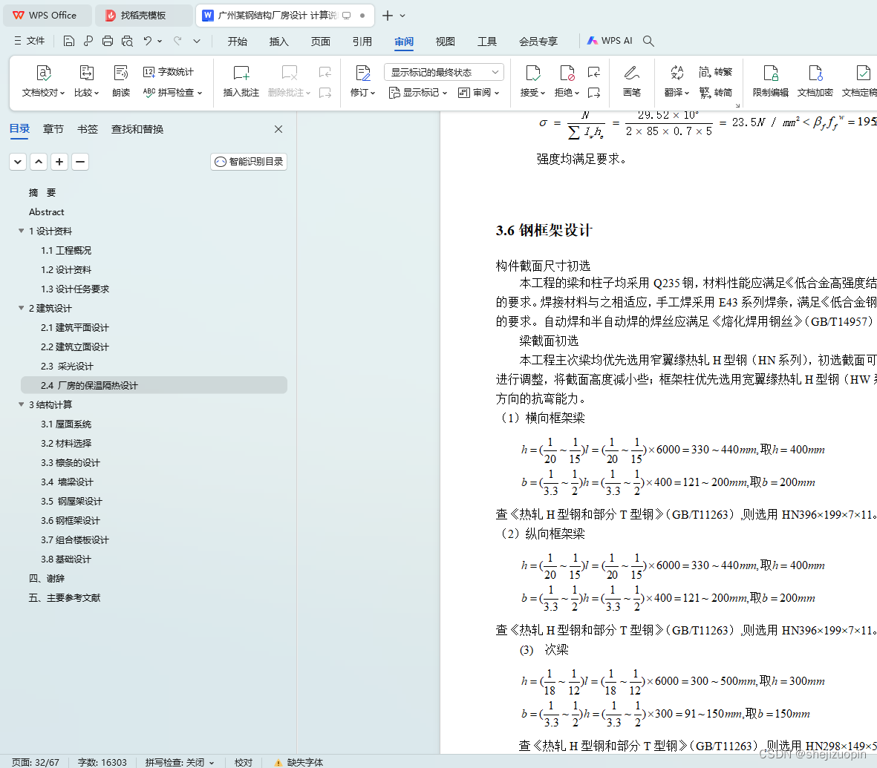
Task: Open status bar 拼写检查: 关闭 dropdown
Action: [180, 762]
